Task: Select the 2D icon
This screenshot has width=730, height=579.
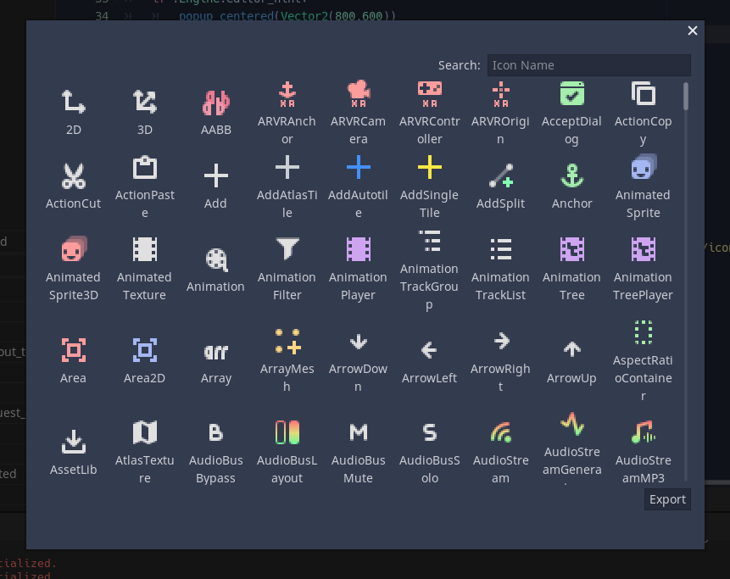Action: [74, 102]
